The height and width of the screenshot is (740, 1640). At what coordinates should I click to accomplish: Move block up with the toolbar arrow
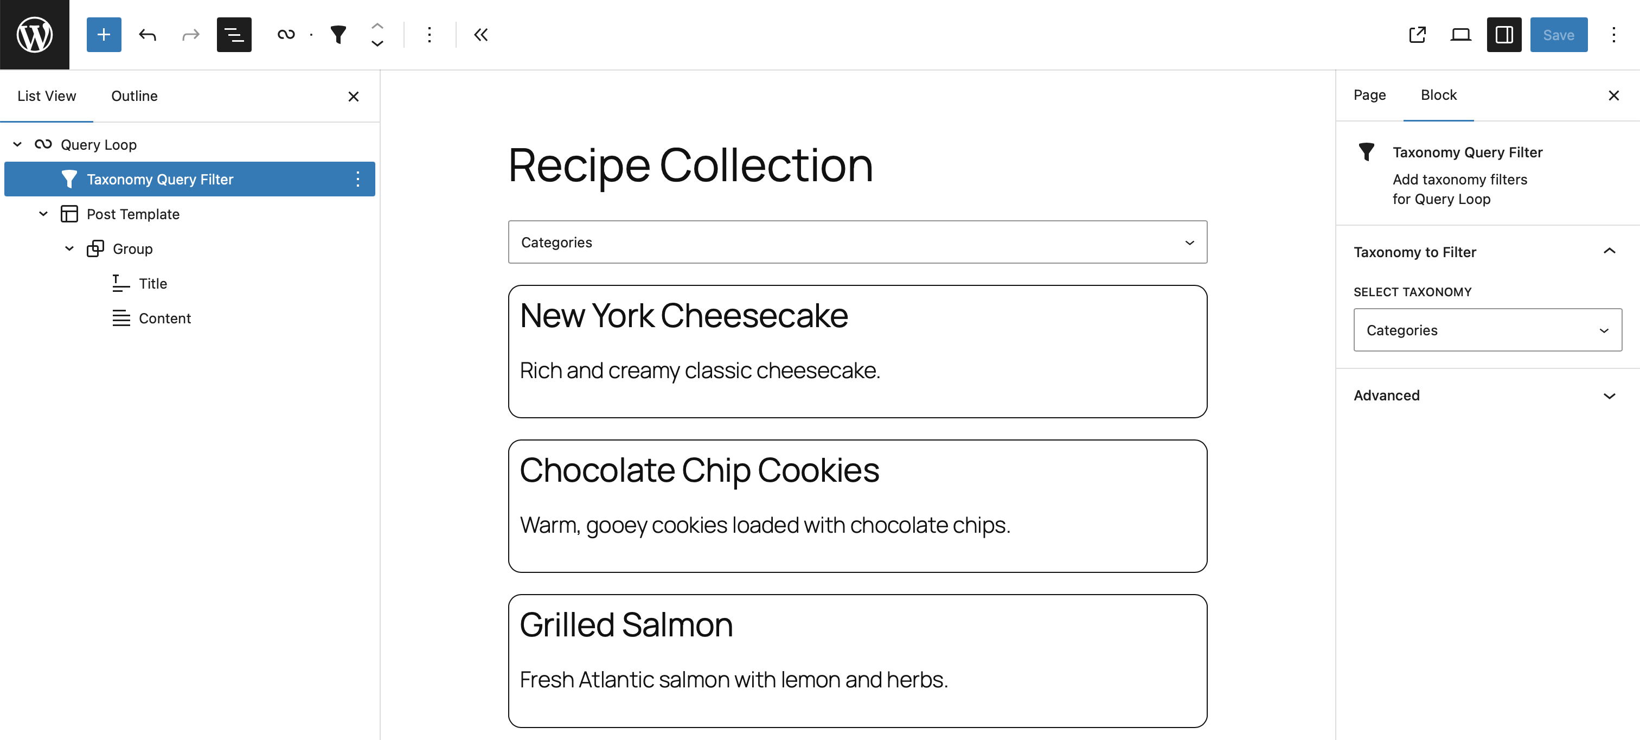click(x=377, y=26)
